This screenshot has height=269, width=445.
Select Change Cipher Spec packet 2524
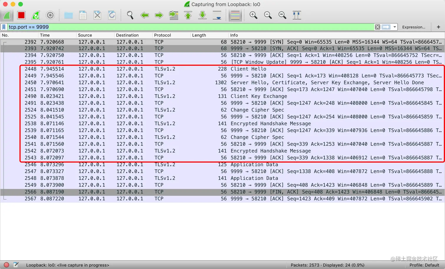[222, 110]
